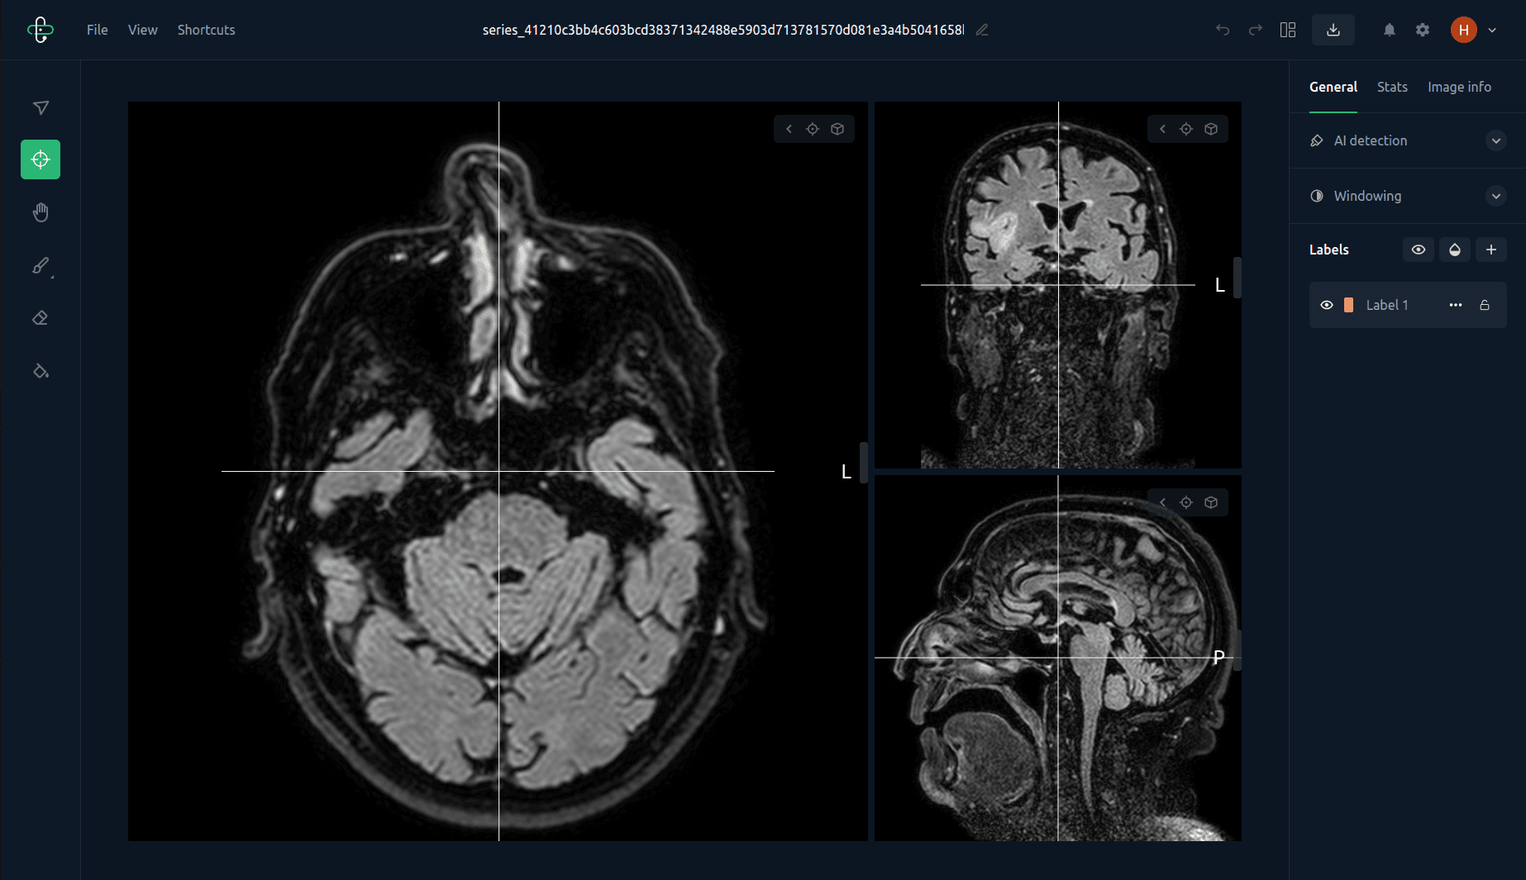Select the brush paint tool

pos(41,265)
